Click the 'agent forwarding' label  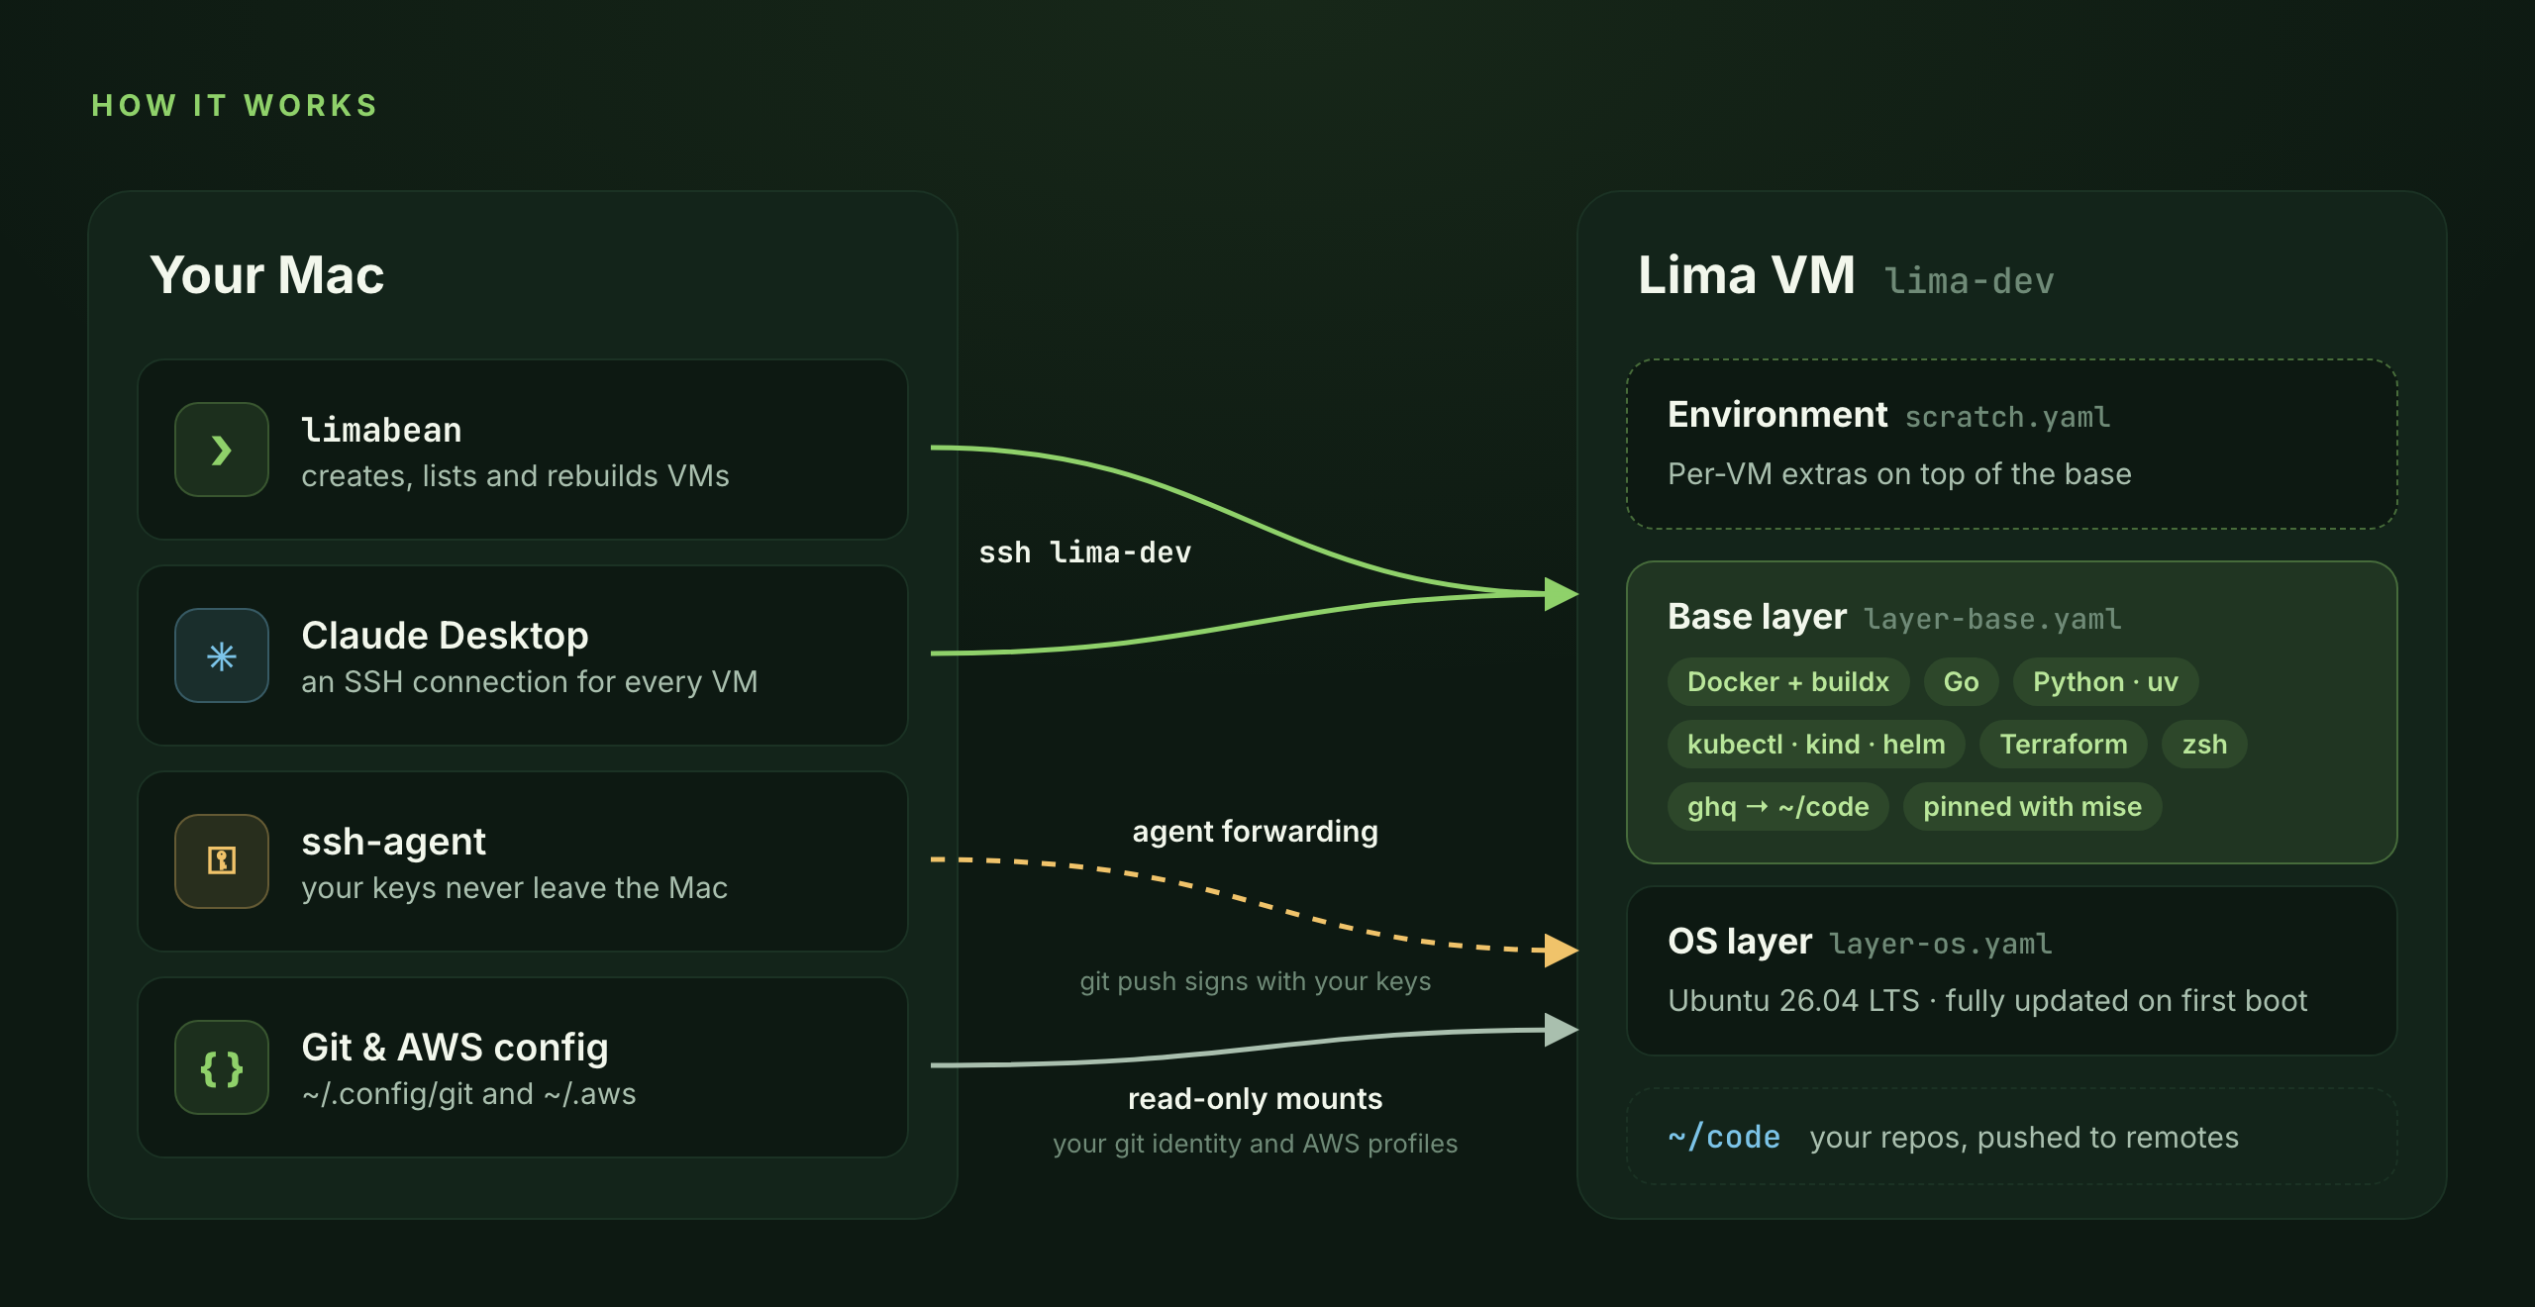coord(1255,832)
